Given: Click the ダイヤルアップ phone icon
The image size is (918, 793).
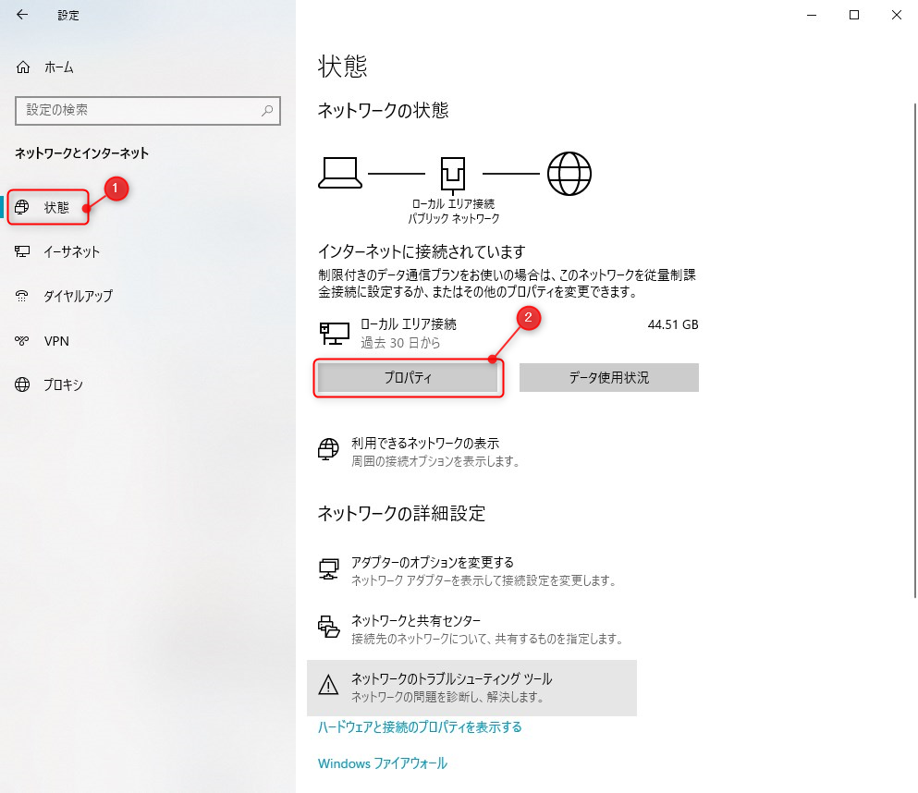Looking at the screenshot, I should pos(22,296).
